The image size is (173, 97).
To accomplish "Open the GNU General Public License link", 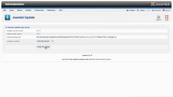I will [x=101, y=59].
